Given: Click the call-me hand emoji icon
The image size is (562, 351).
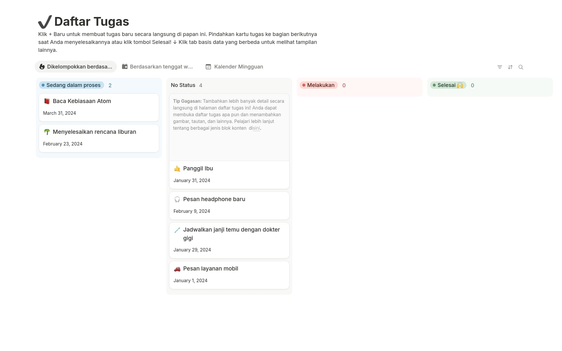Looking at the screenshot, I should (177, 169).
